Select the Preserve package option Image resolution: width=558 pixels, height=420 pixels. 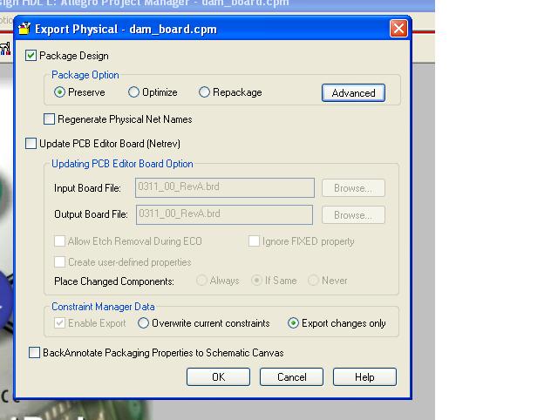60,92
